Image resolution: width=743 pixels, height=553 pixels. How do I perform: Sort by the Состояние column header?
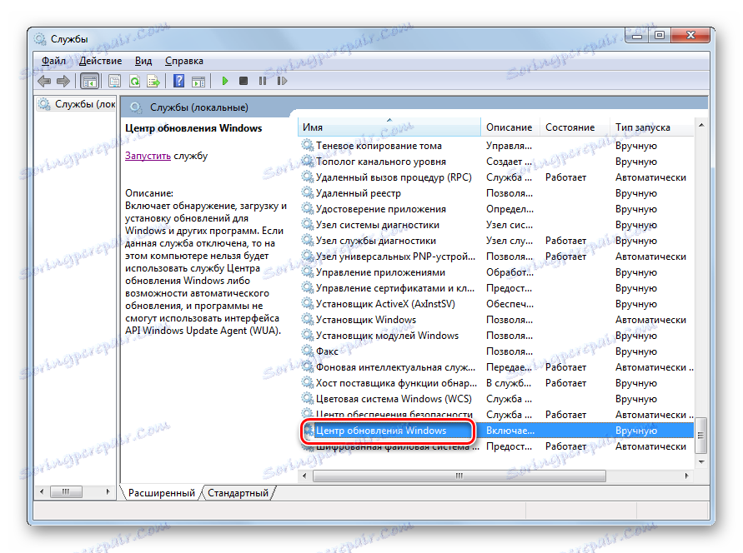(575, 127)
